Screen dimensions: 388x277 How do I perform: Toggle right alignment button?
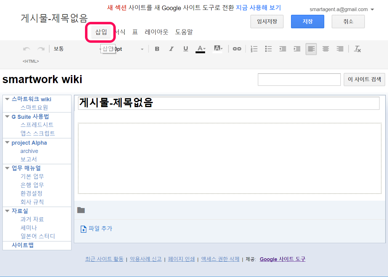(340, 49)
